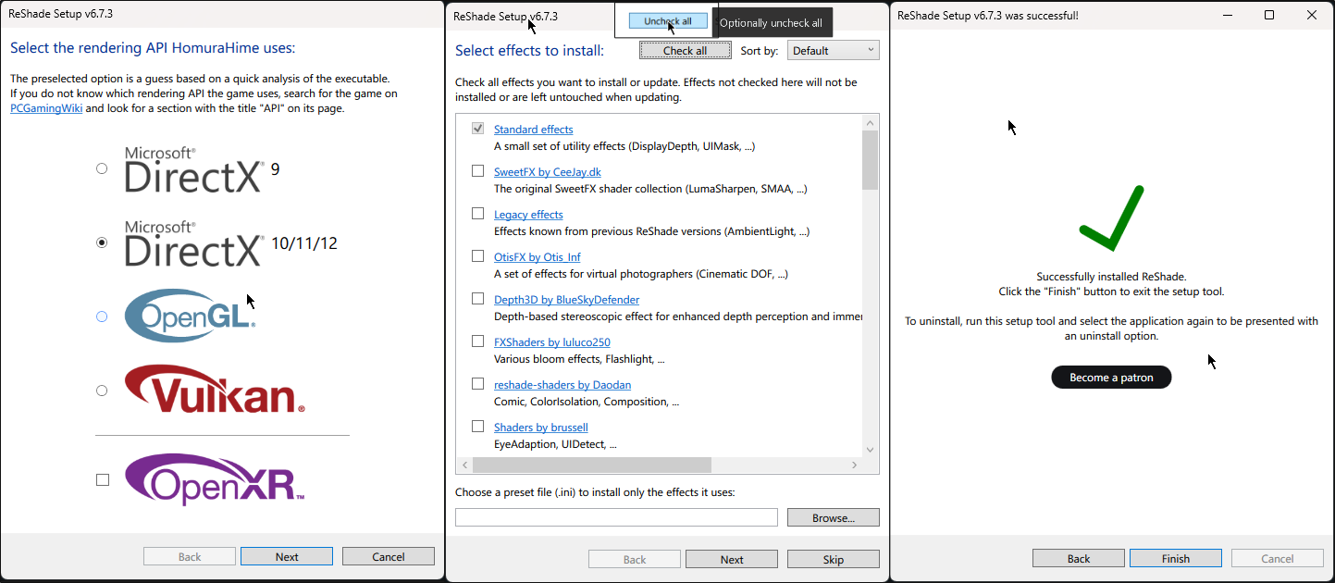Click the Check all button
Screen dimensions: 1335x583
(686, 51)
